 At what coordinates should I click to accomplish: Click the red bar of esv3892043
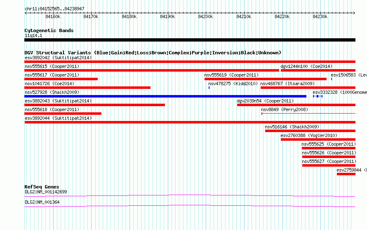coord(94,105)
